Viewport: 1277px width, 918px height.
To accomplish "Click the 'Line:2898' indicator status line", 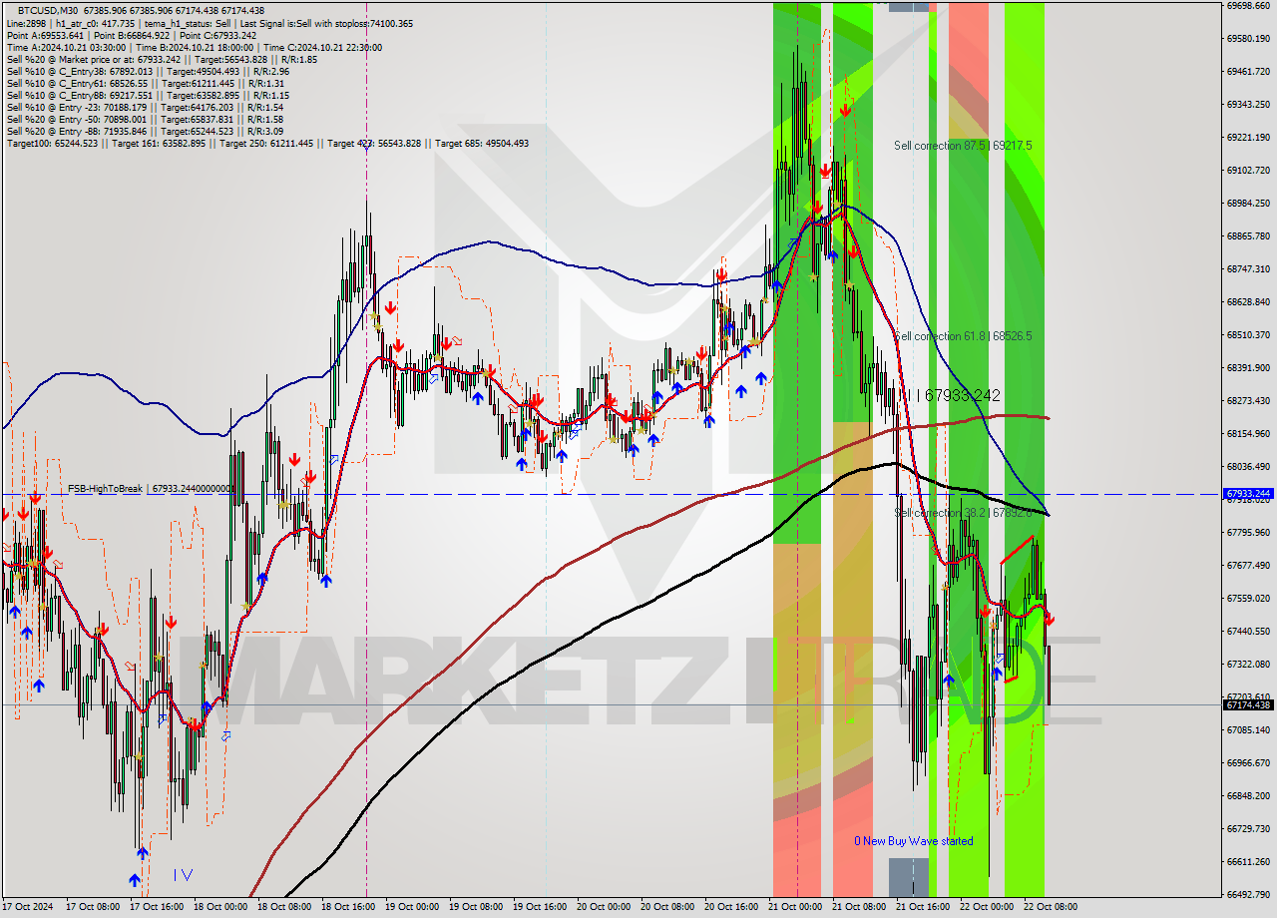I will (x=210, y=23).
